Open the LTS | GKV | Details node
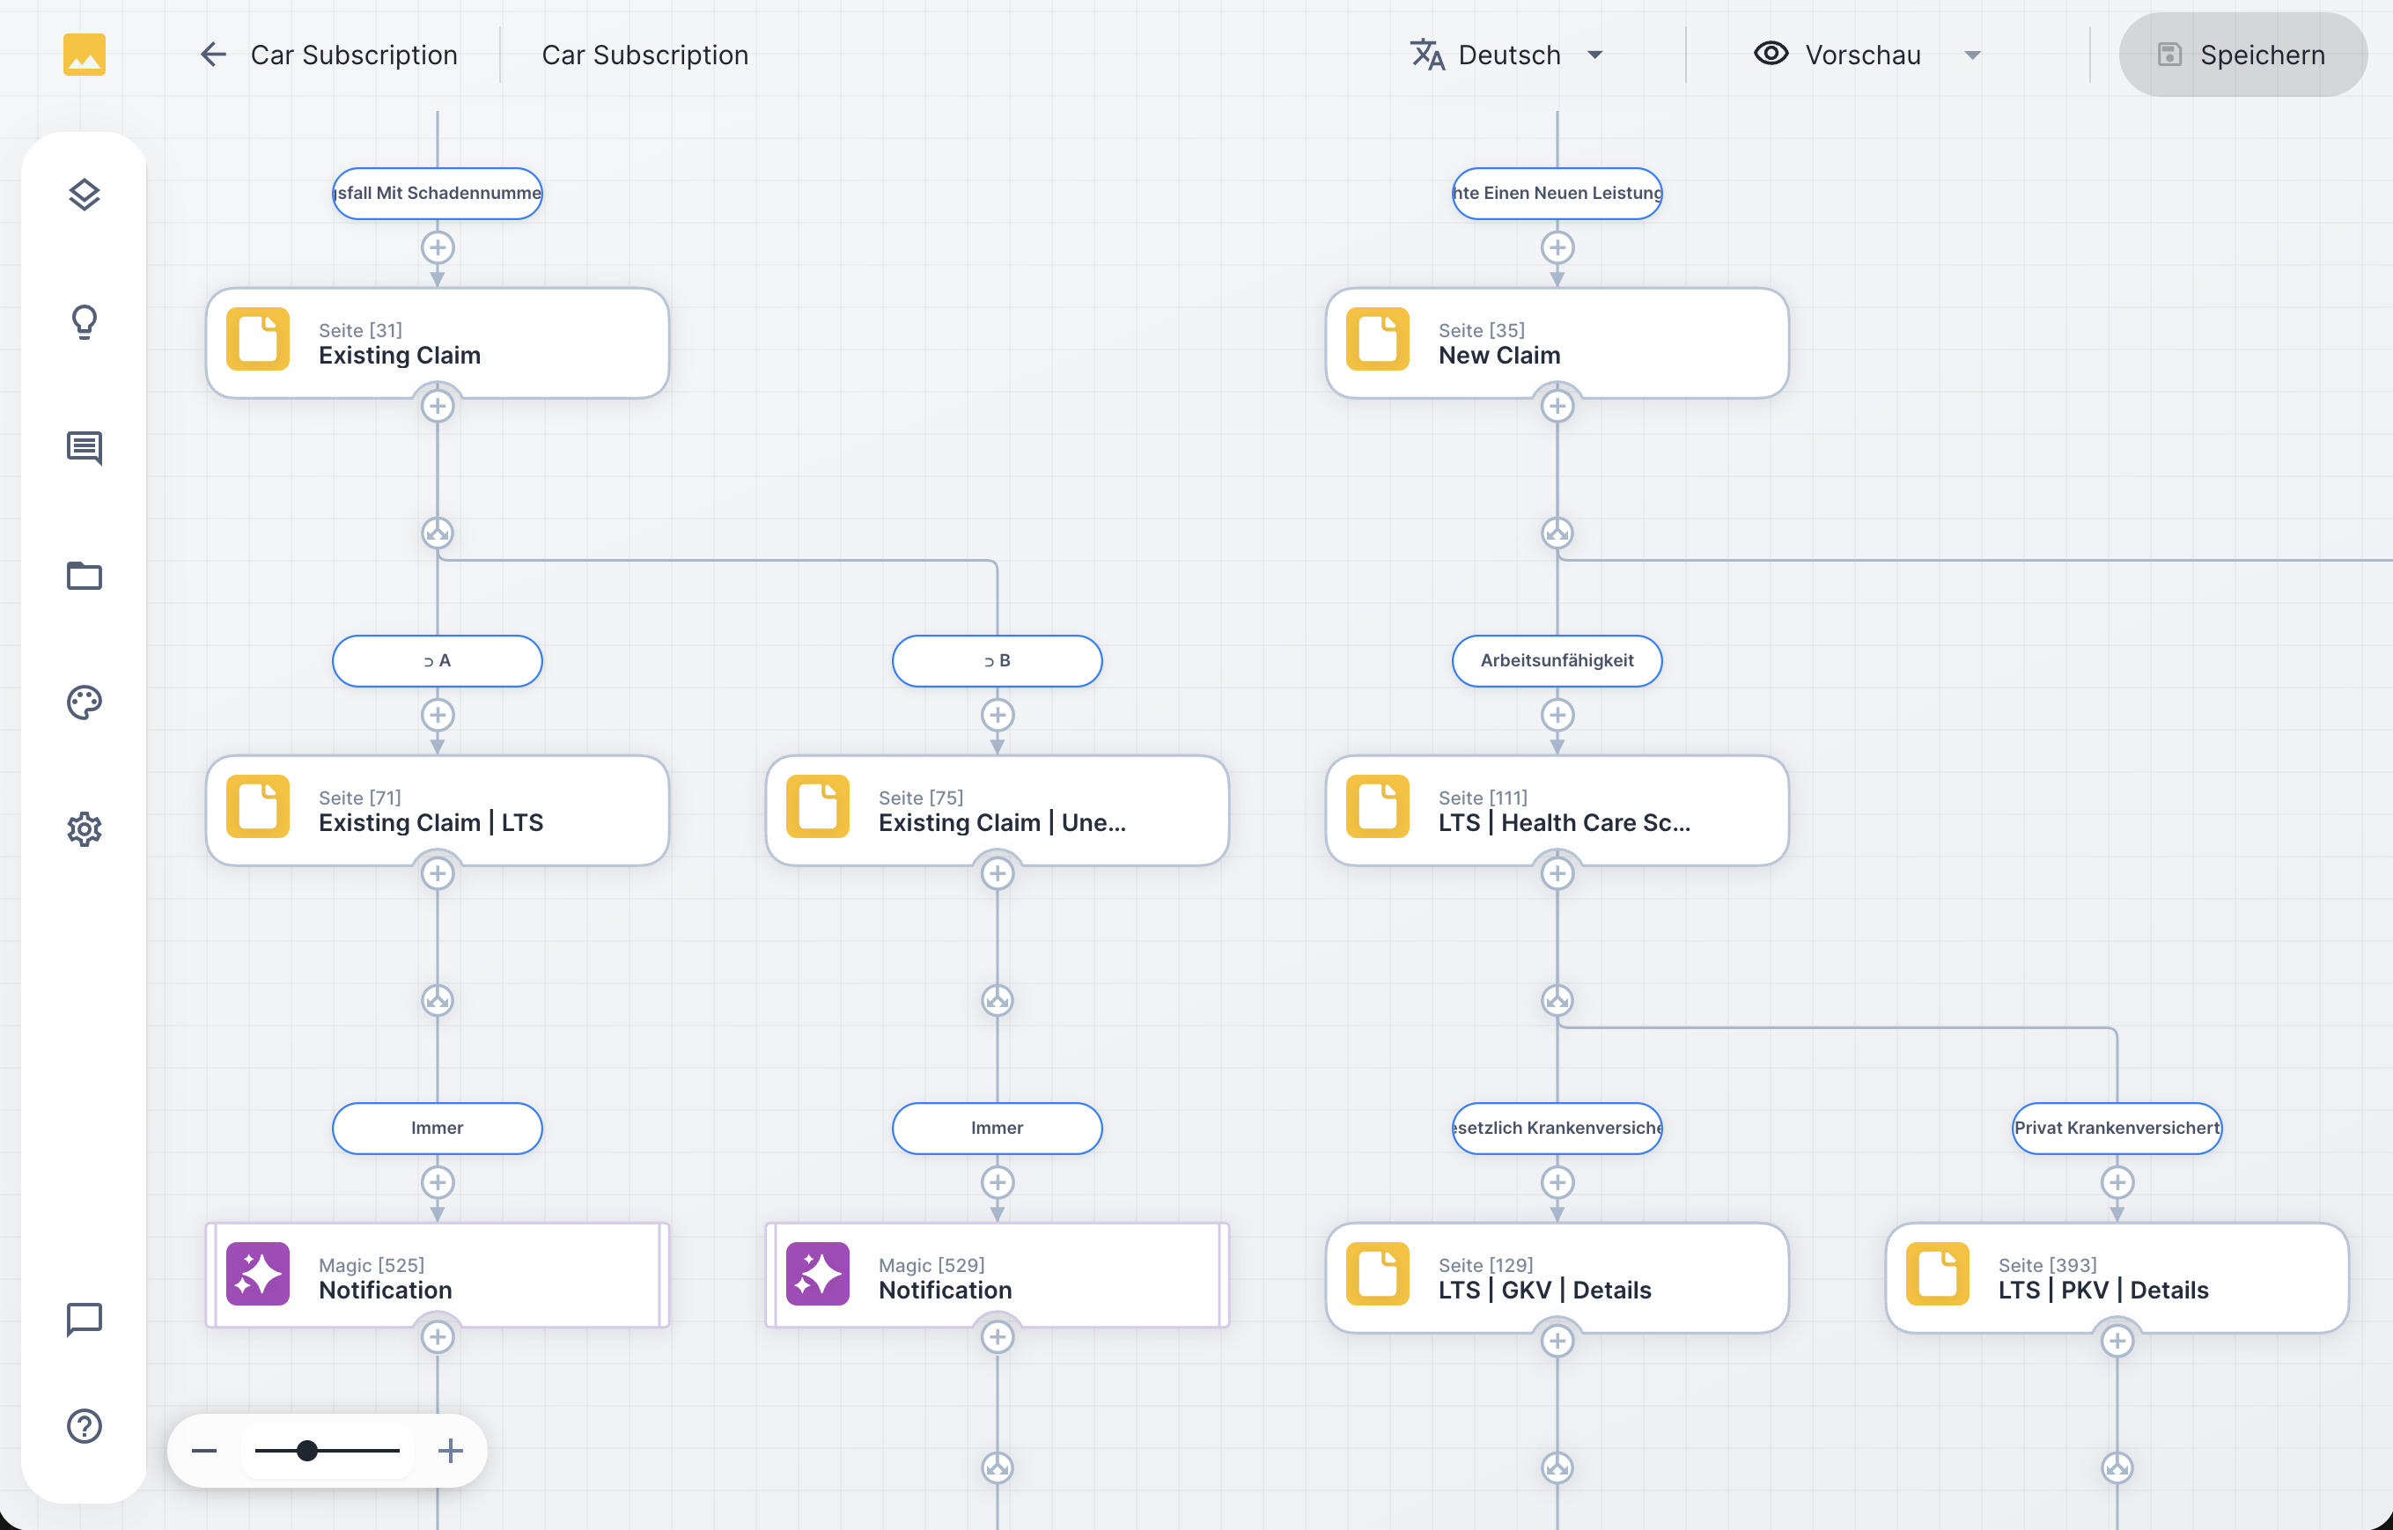Viewport: 2393px width, 1530px height. point(1557,1277)
